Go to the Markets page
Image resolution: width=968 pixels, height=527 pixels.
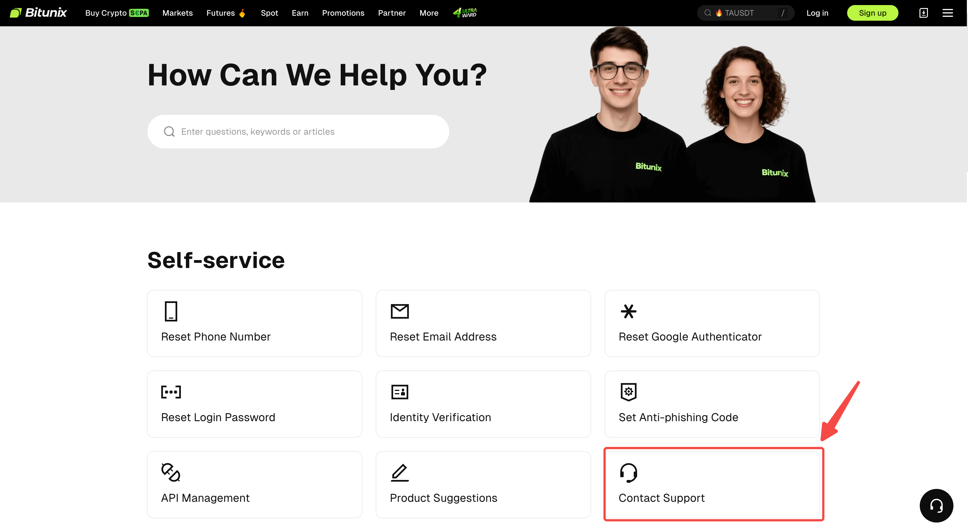pyautogui.click(x=178, y=13)
